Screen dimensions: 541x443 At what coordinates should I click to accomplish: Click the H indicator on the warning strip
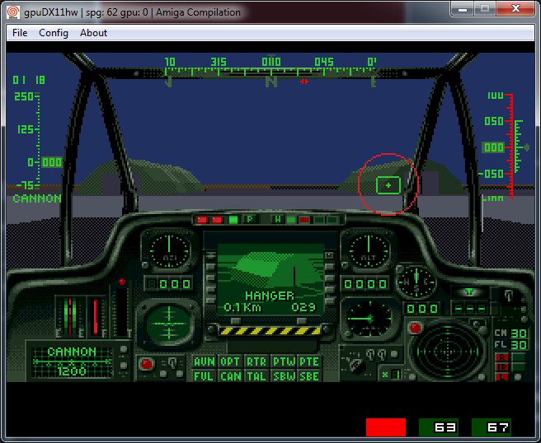point(278,219)
